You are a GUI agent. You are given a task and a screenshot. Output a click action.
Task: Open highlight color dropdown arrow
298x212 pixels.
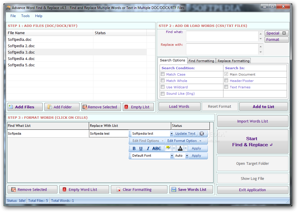click(174, 148)
